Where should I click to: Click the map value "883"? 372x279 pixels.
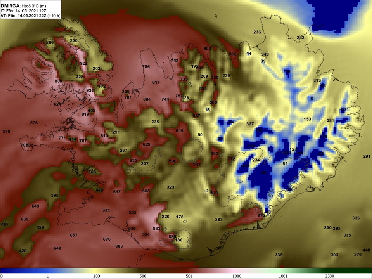point(157,228)
